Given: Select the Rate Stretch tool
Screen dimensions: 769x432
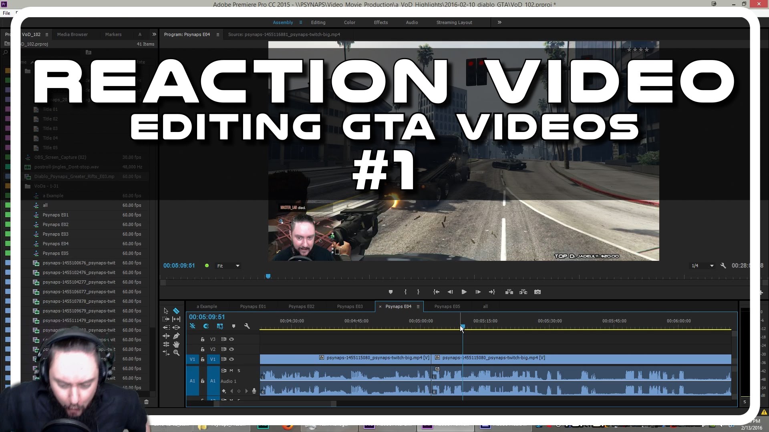Looking at the screenshot, I should [166, 353].
